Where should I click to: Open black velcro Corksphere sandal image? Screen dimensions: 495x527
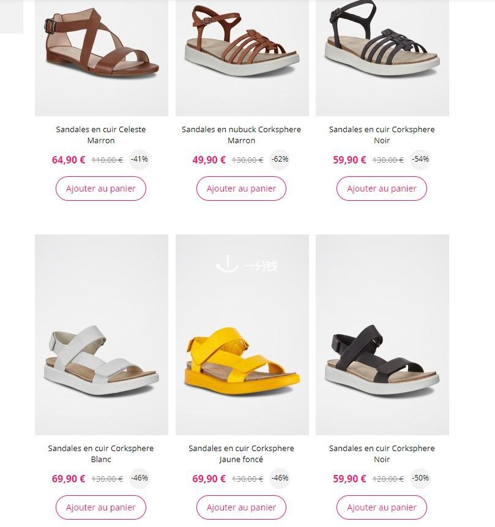382,335
